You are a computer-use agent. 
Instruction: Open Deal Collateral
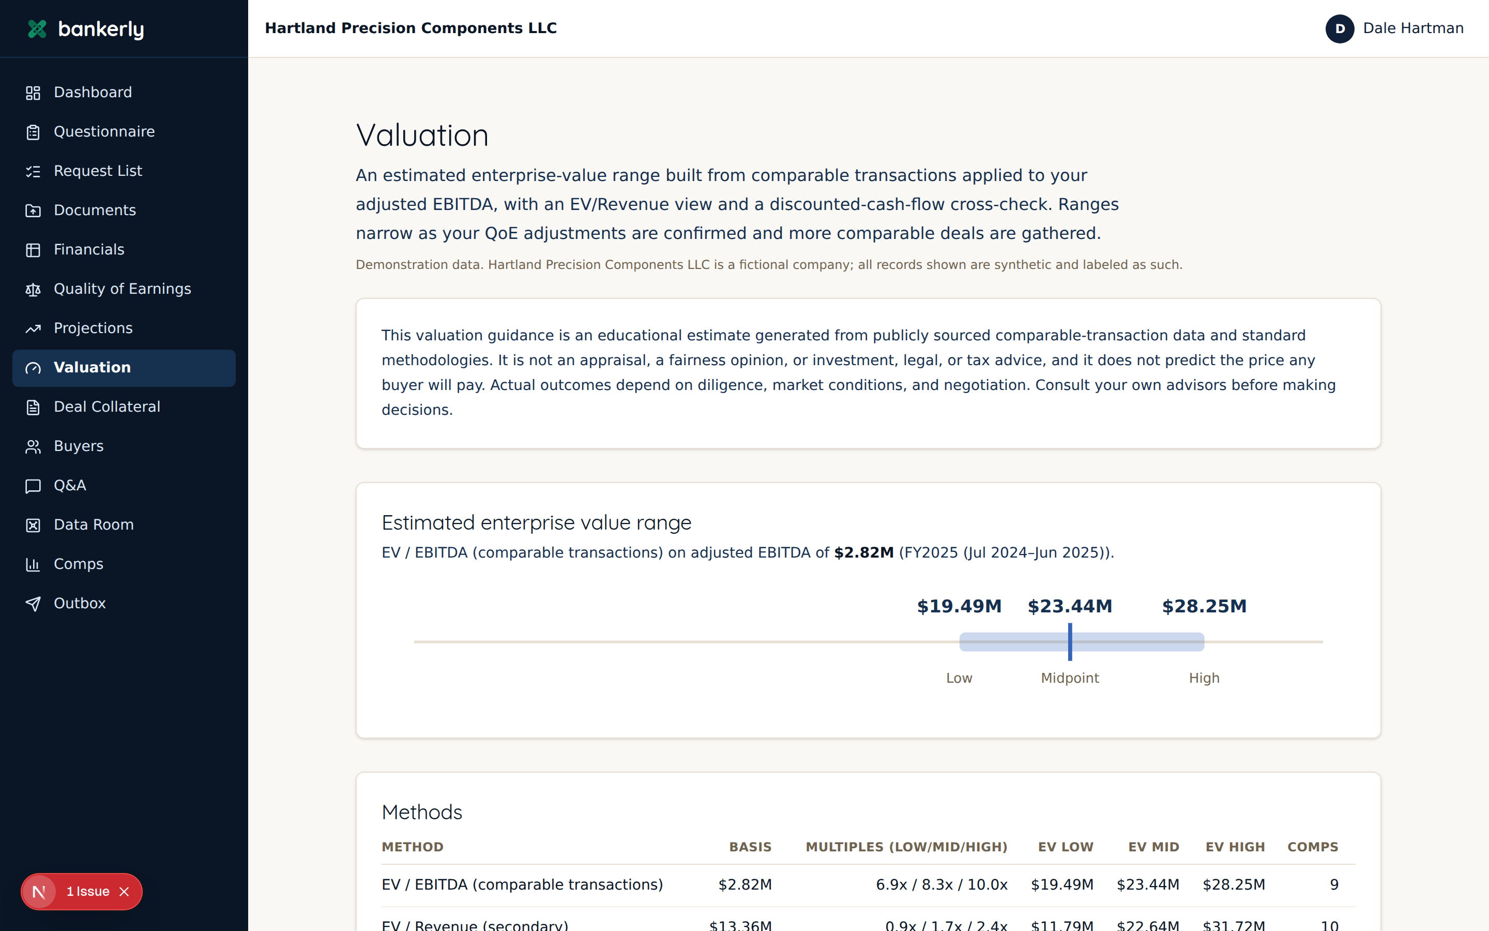pyautogui.click(x=124, y=408)
